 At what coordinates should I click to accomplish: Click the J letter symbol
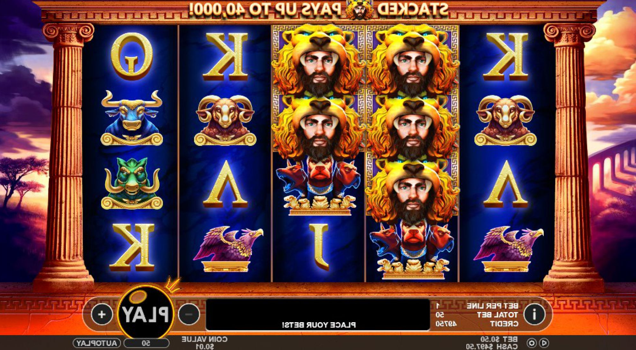319,246
